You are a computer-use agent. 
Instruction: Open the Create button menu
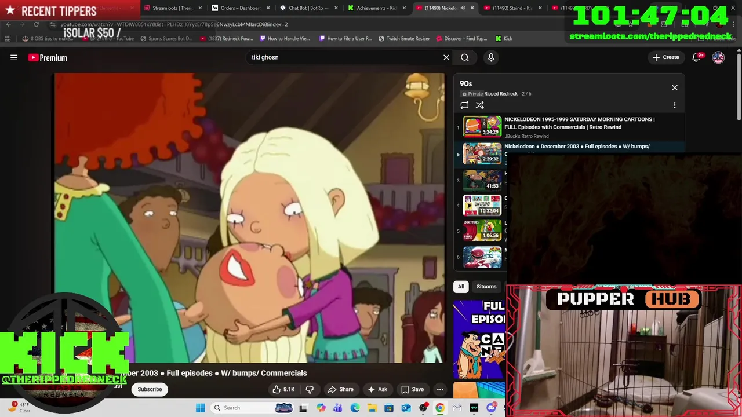(x=665, y=57)
